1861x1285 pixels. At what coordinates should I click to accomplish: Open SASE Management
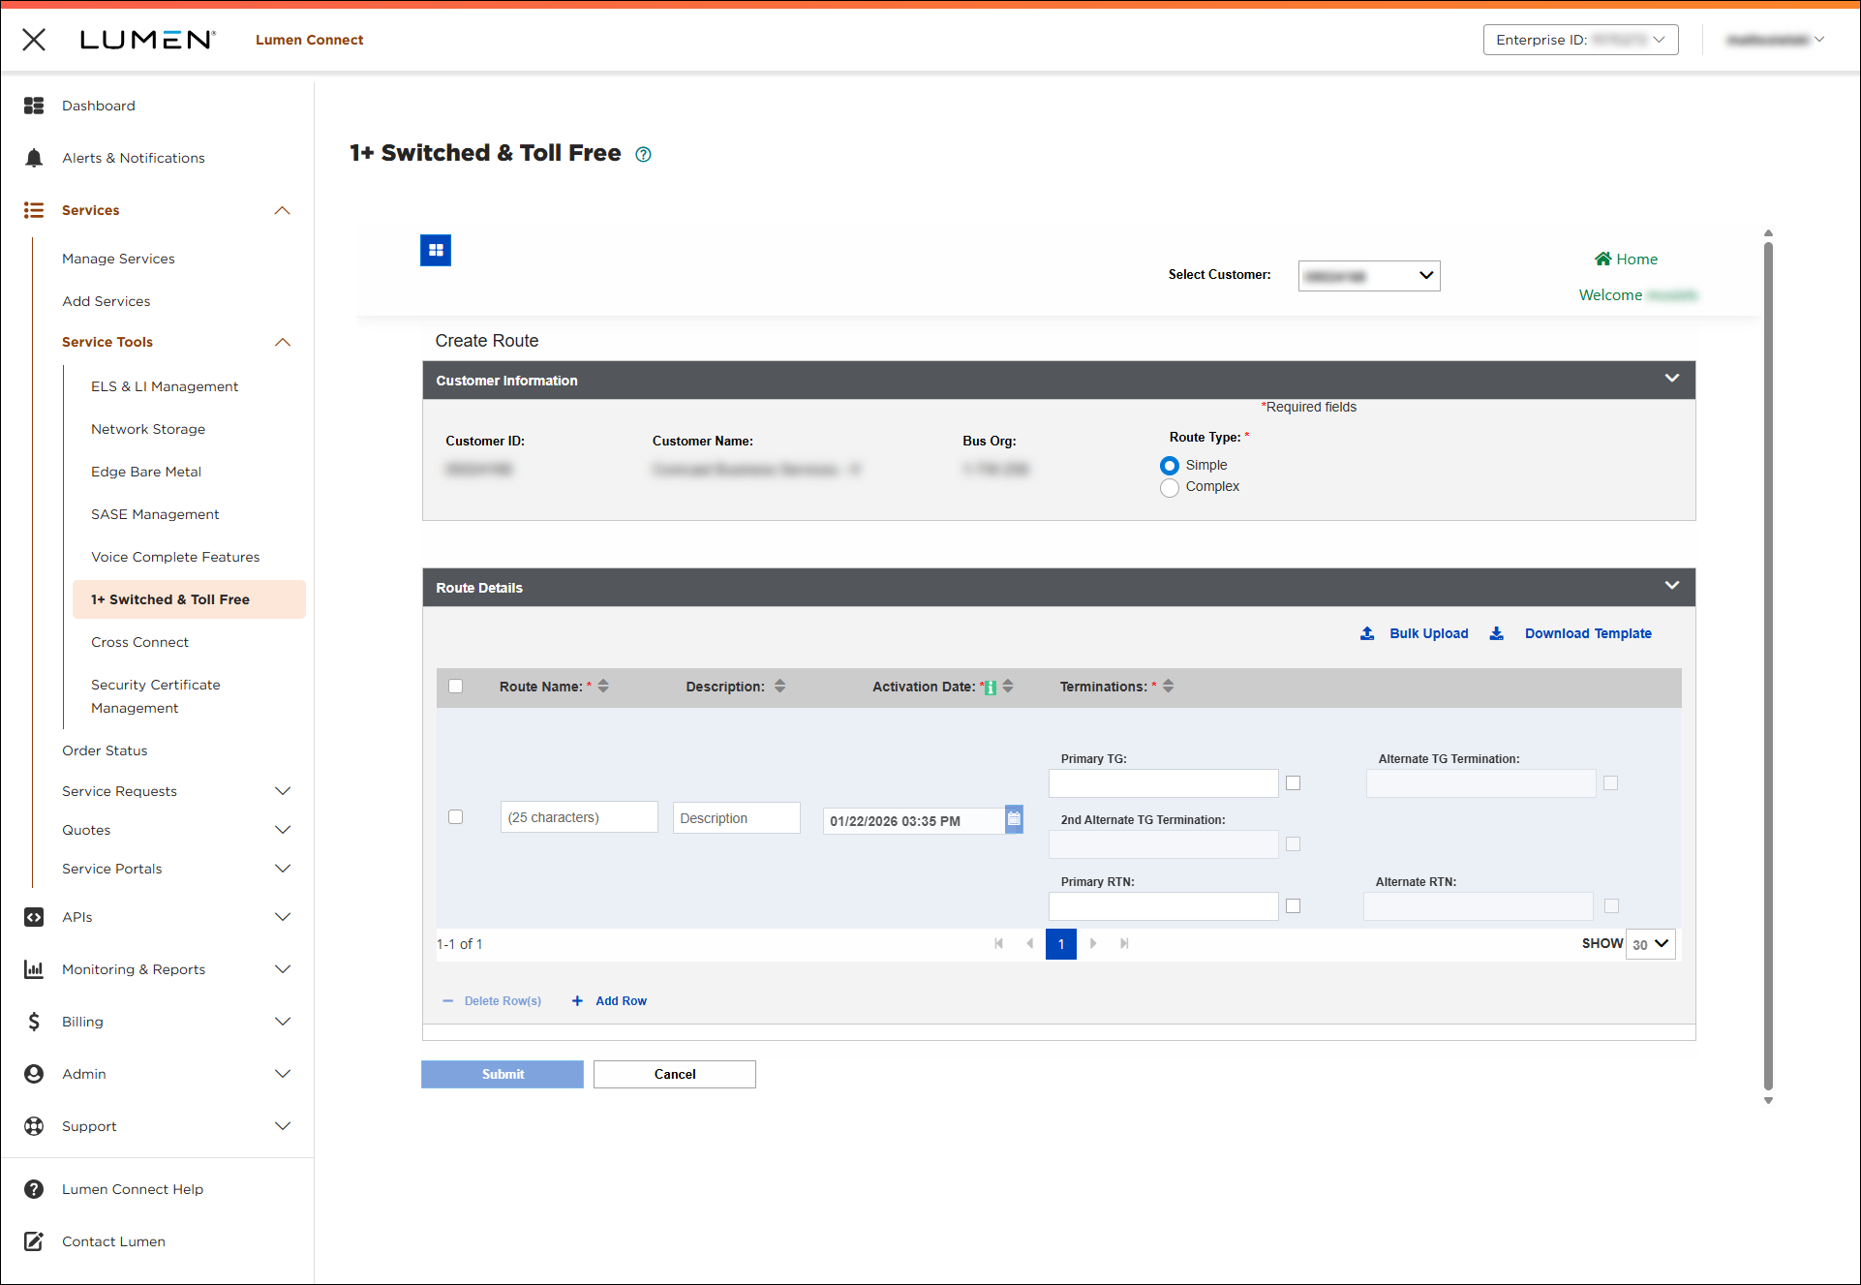[155, 514]
